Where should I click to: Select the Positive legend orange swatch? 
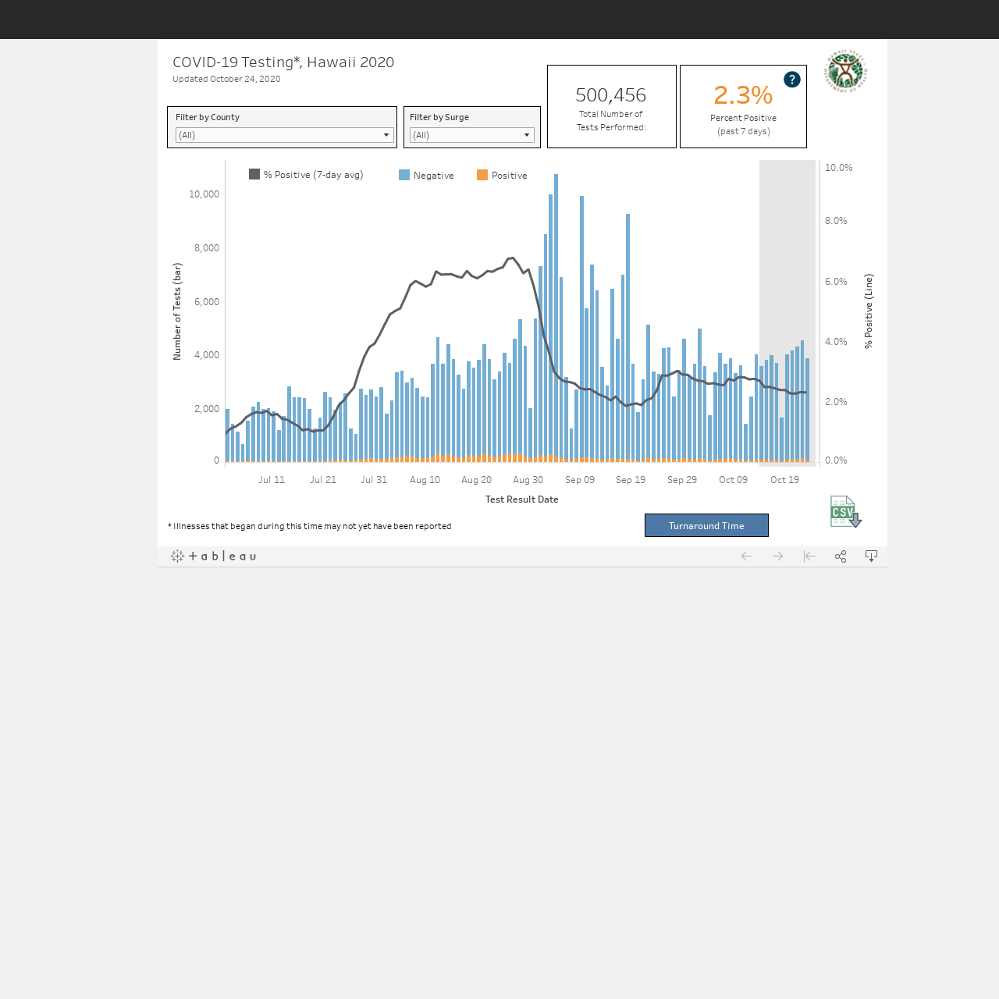482,175
